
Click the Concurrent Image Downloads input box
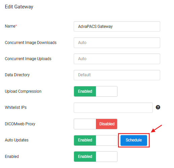coord(117,43)
